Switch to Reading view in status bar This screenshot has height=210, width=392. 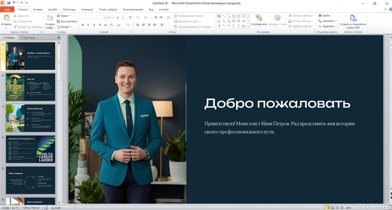click(337, 208)
